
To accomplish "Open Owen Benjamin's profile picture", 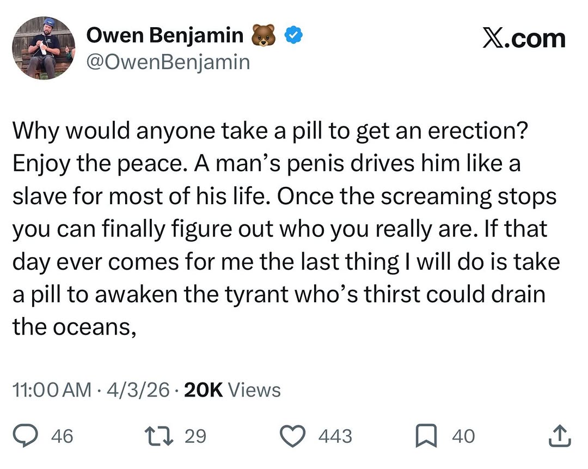I will click(44, 48).
